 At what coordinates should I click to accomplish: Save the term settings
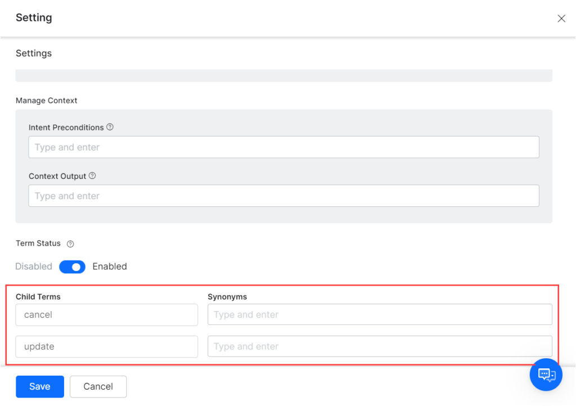40,386
